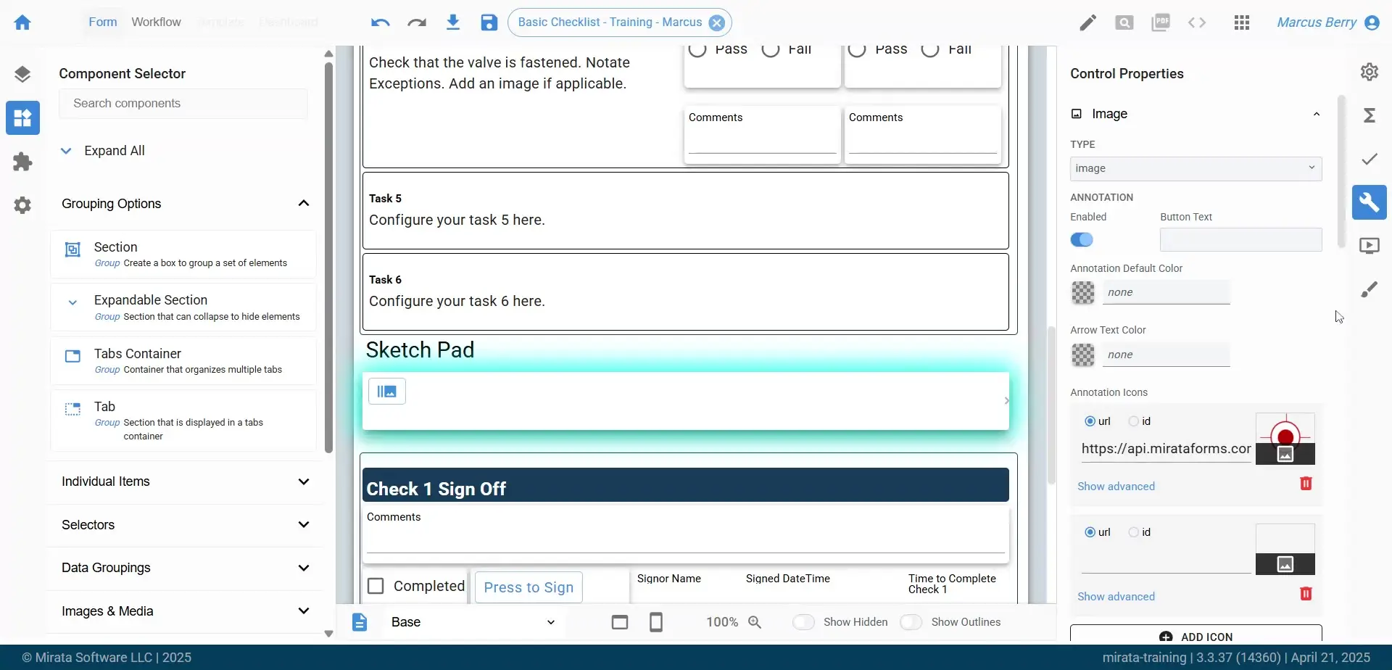Click the undo arrow in the top toolbar
Viewport: 1392px width, 670px height.
pyautogui.click(x=379, y=22)
